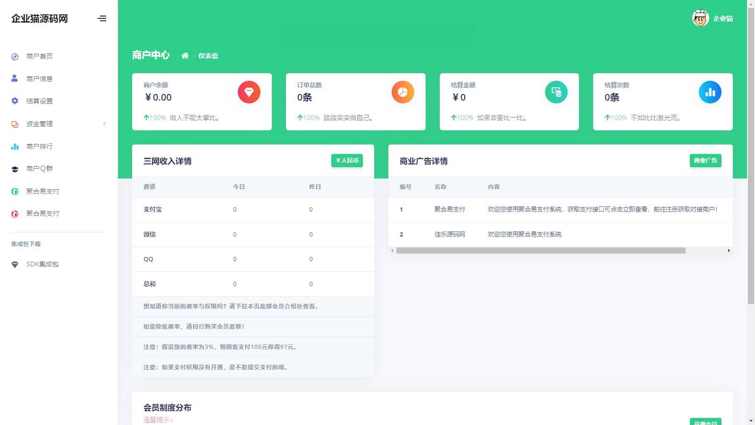
Task: Click the 资金管理 copy icon
Action: coord(15,124)
